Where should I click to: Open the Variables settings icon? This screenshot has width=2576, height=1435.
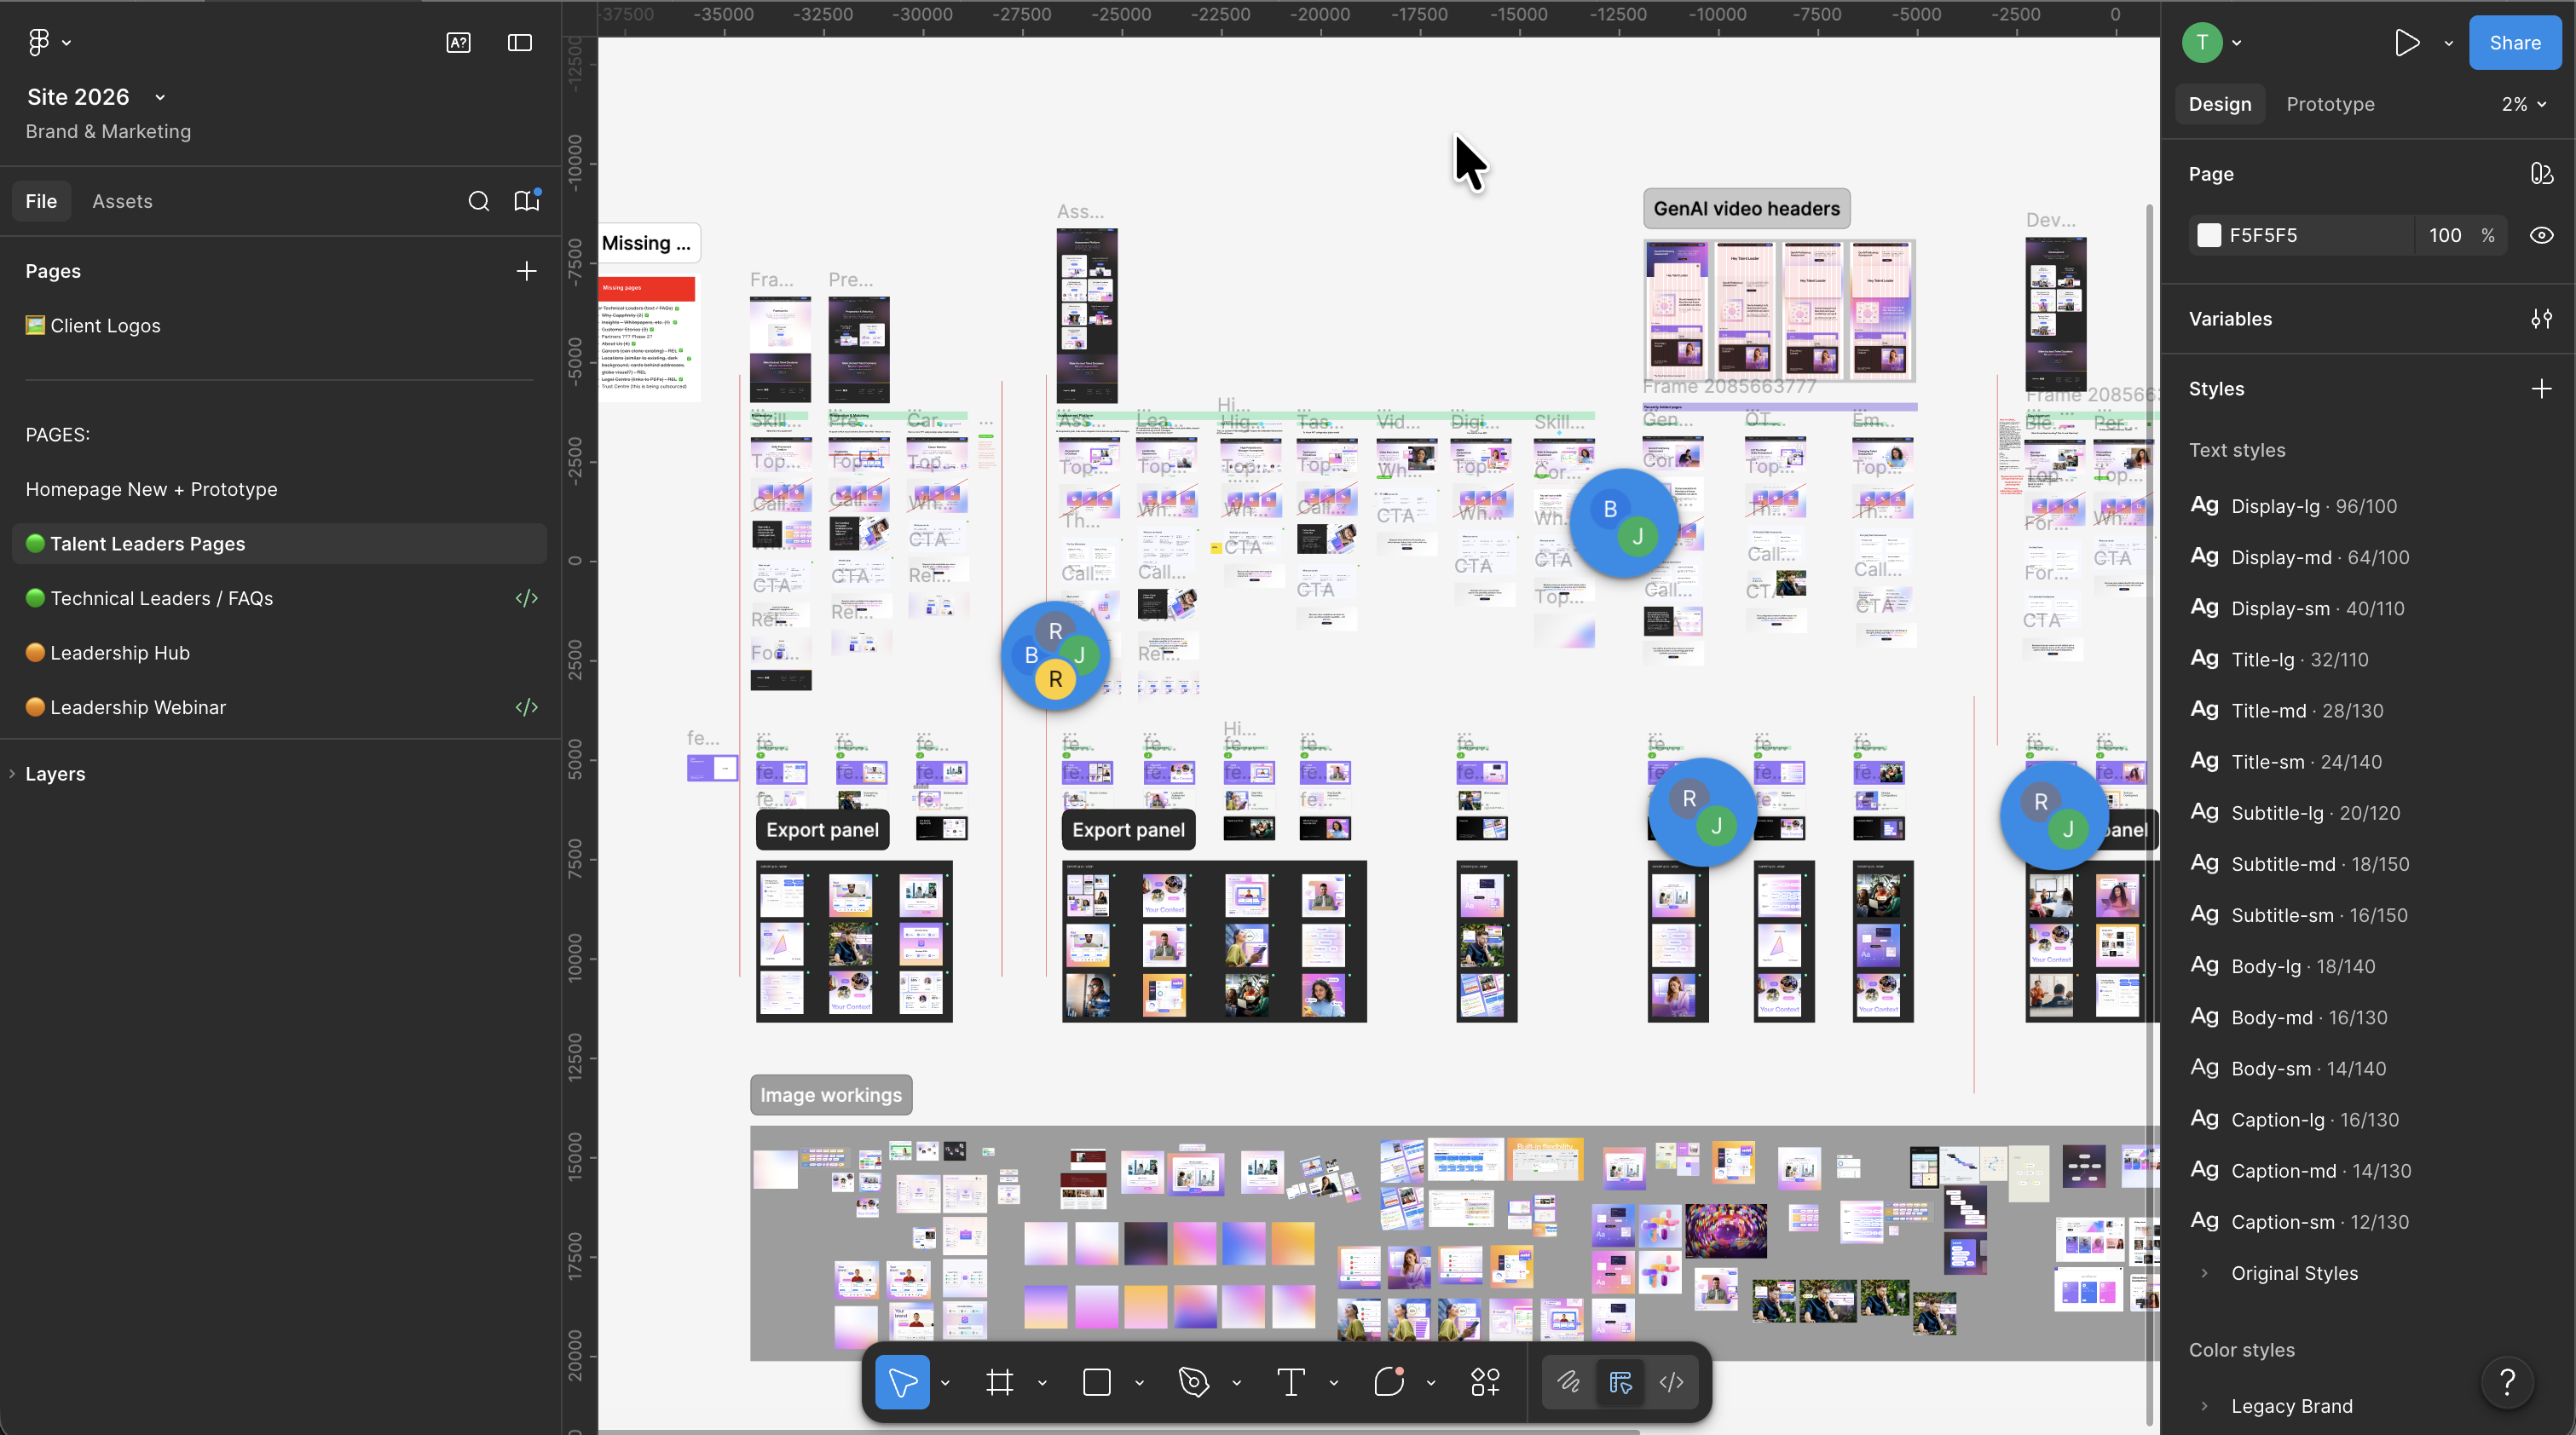point(2541,319)
